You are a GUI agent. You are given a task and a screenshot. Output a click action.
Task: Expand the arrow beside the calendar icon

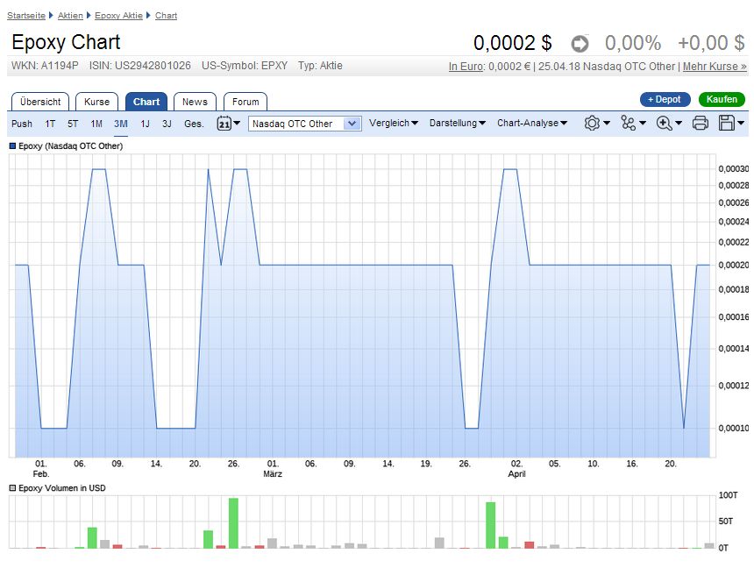(237, 123)
